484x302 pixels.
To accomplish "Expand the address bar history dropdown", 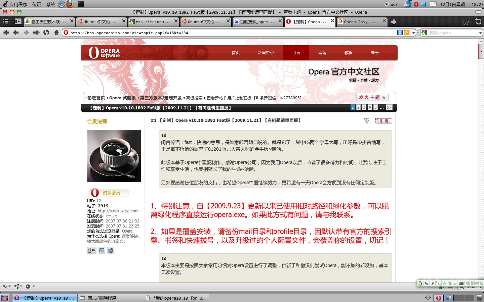I will [x=413, y=33].
